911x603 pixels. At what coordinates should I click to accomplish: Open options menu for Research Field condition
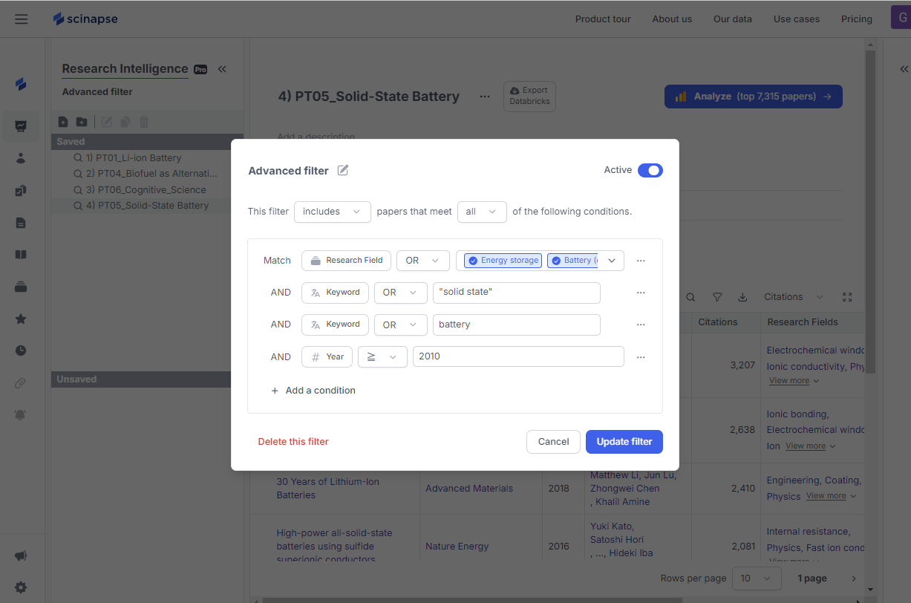click(x=641, y=261)
